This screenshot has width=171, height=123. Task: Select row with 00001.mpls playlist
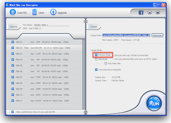pos(44,48)
